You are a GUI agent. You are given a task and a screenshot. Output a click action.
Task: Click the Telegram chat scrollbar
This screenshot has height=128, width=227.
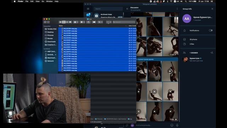179,96
